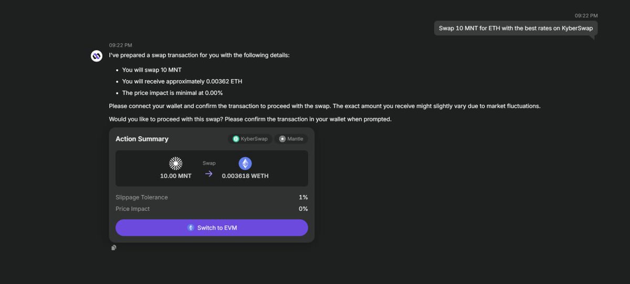This screenshot has width=630, height=284.
Task: Click the 1% slippage value
Action: 303,198
